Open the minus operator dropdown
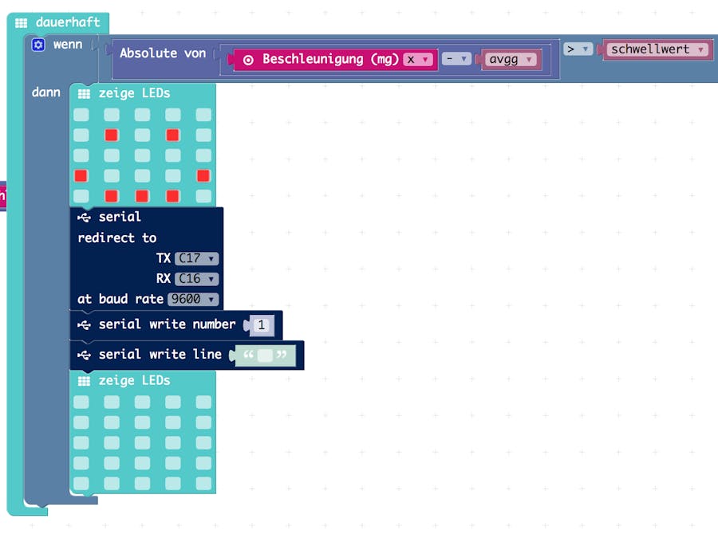Screen dimensions: 718x538 click(456, 58)
